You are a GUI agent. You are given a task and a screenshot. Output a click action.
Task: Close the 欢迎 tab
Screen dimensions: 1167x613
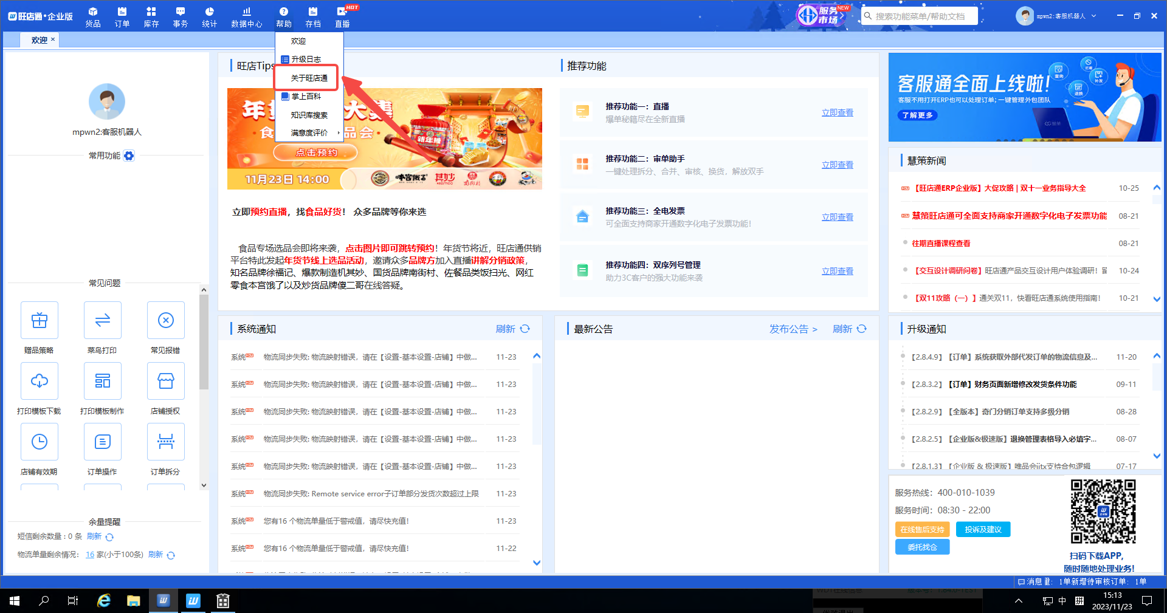point(53,39)
